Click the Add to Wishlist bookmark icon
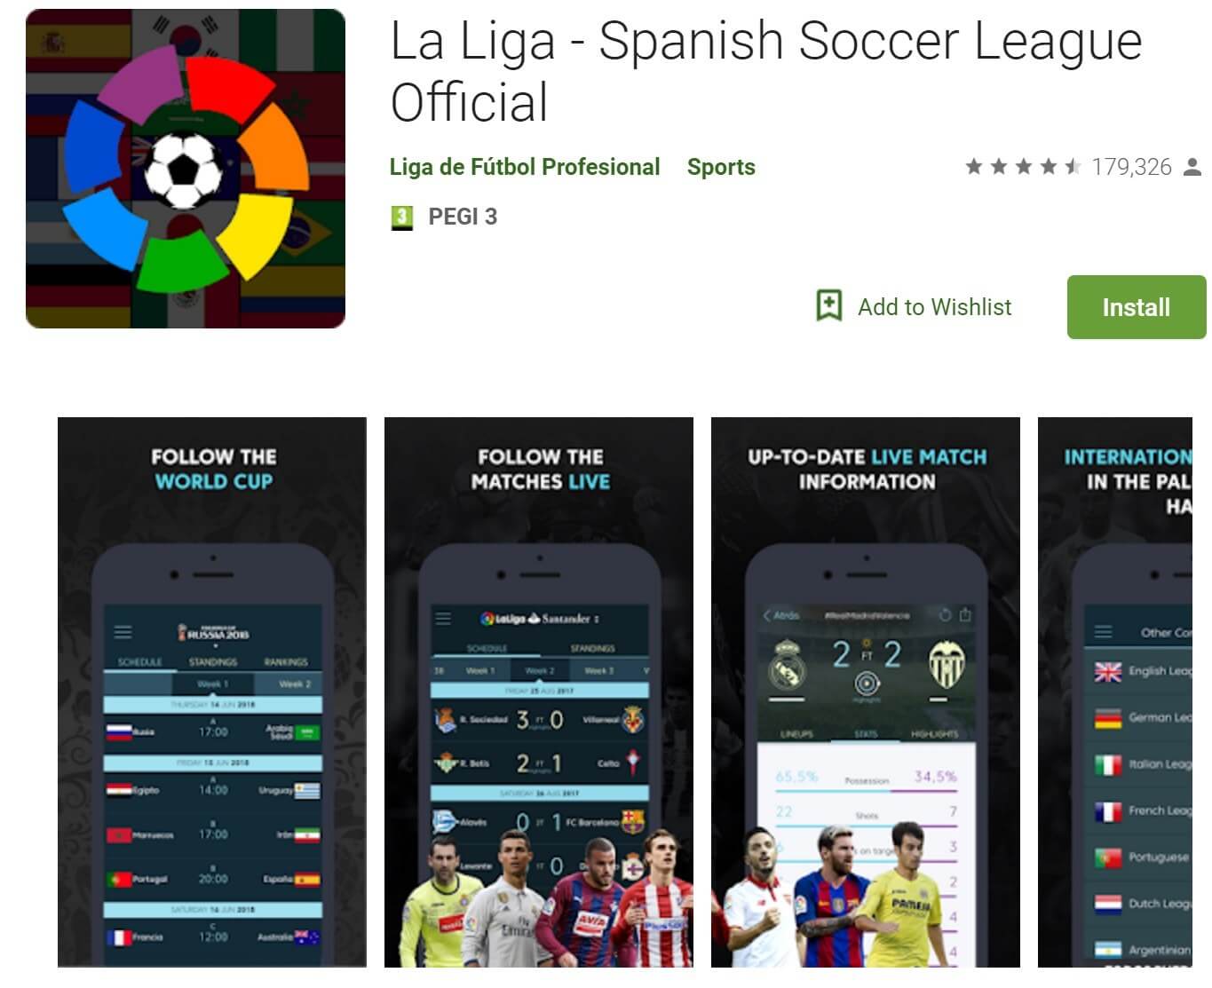1212x988 pixels. pos(829,306)
